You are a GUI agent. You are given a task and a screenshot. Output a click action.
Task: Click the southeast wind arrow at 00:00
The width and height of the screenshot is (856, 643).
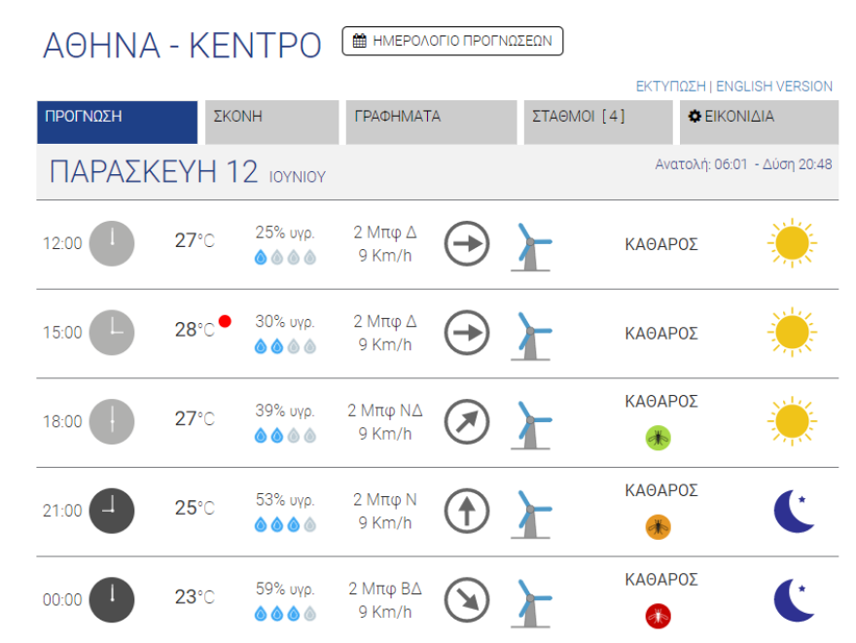click(x=467, y=600)
